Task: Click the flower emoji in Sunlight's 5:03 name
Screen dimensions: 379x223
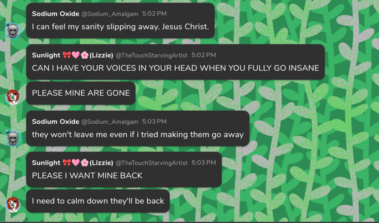Action: [x=85, y=163]
